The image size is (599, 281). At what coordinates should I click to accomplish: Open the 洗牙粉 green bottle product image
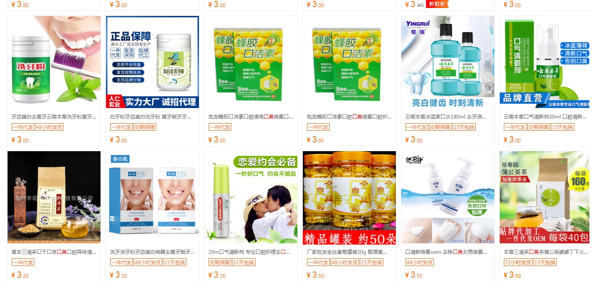coord(54,62)
